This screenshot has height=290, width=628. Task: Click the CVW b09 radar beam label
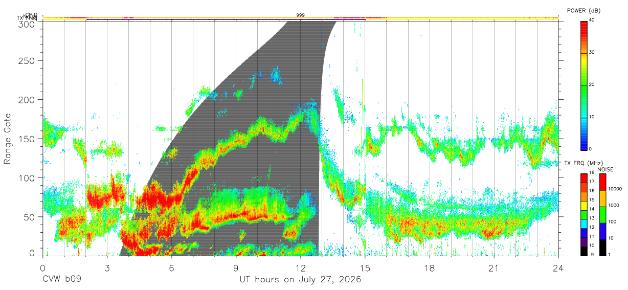pos(61,280)
